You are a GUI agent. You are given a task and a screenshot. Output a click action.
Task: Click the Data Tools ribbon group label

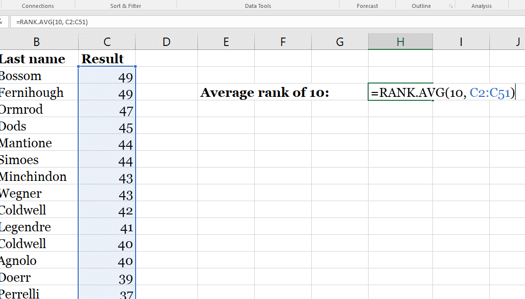[258, 5]
